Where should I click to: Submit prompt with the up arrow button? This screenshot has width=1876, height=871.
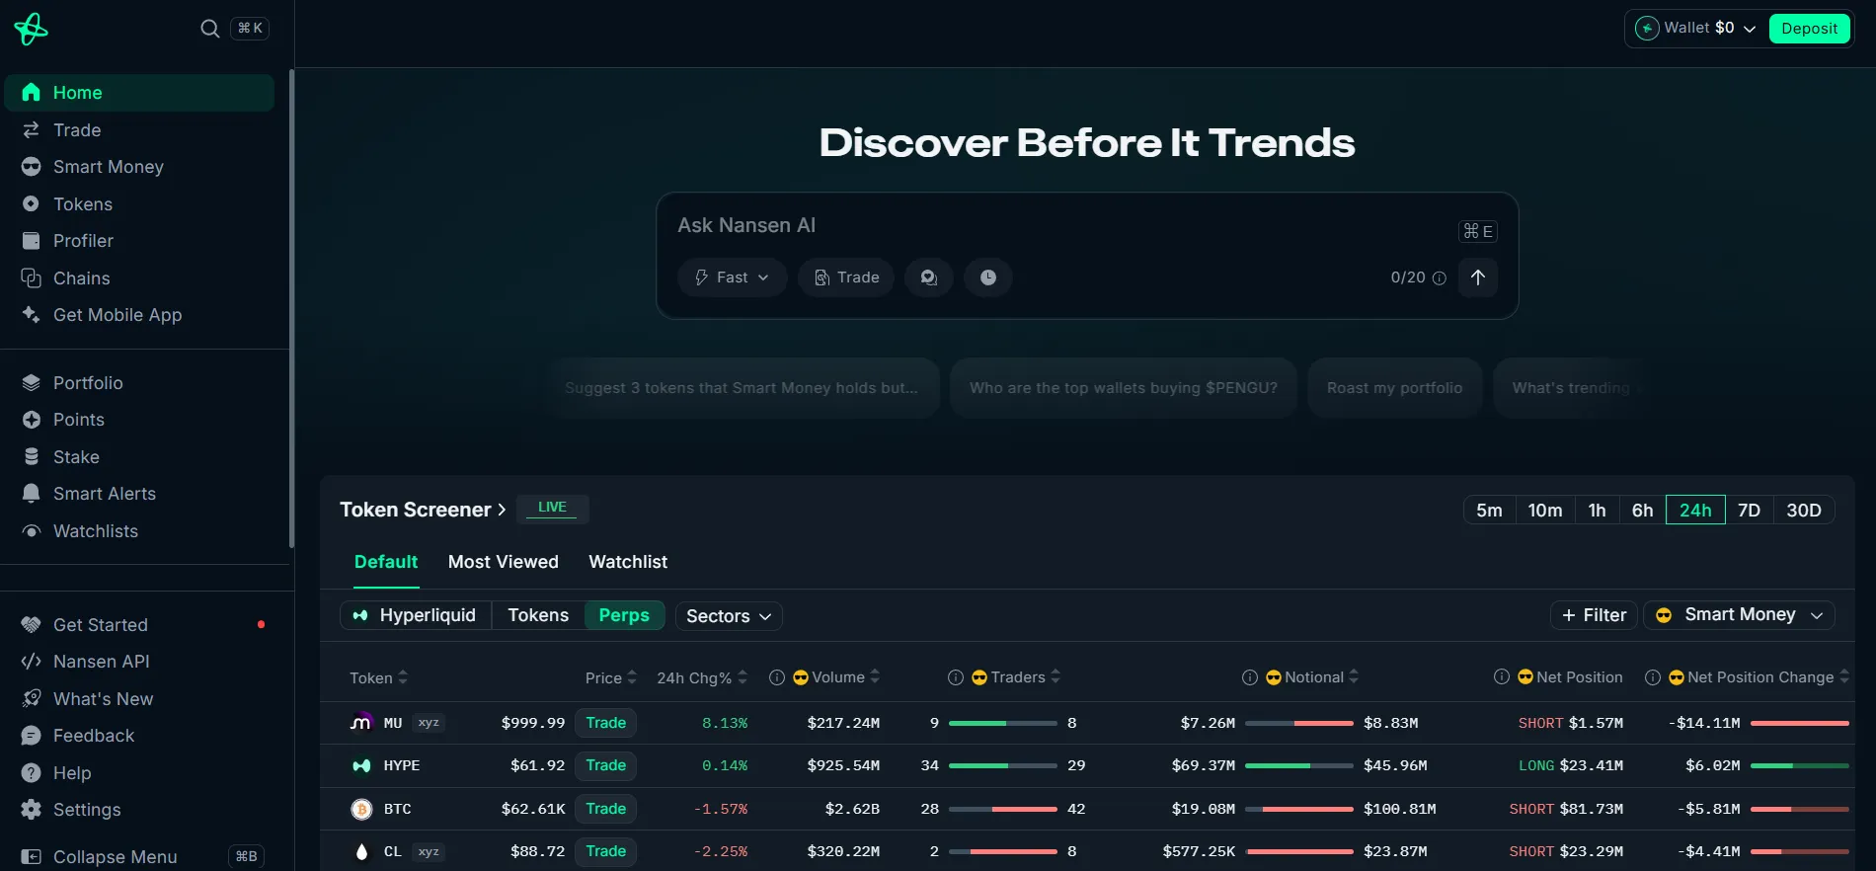[x=1478, y=277]
